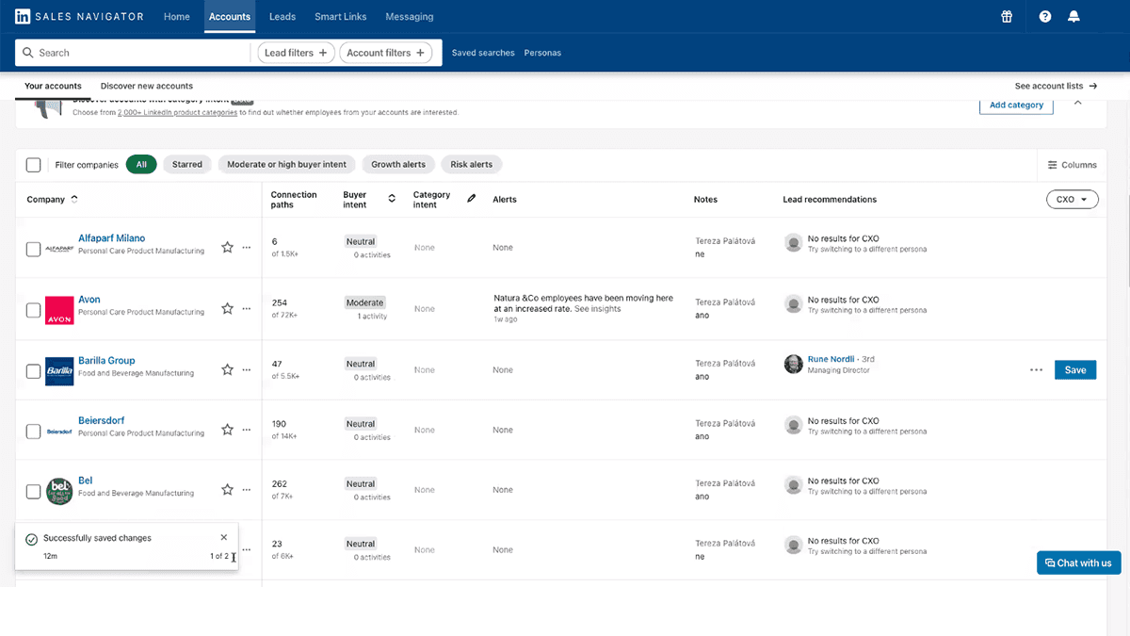This screenshot has height=636, width=1130.
Task: Click the LinkedIn Sales Navigator logo
Action: pos(79,16)
